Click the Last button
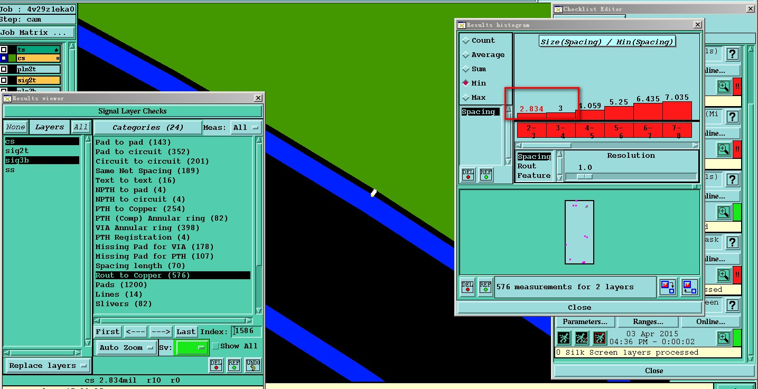 pyautogui.click(x=186, y=331)
